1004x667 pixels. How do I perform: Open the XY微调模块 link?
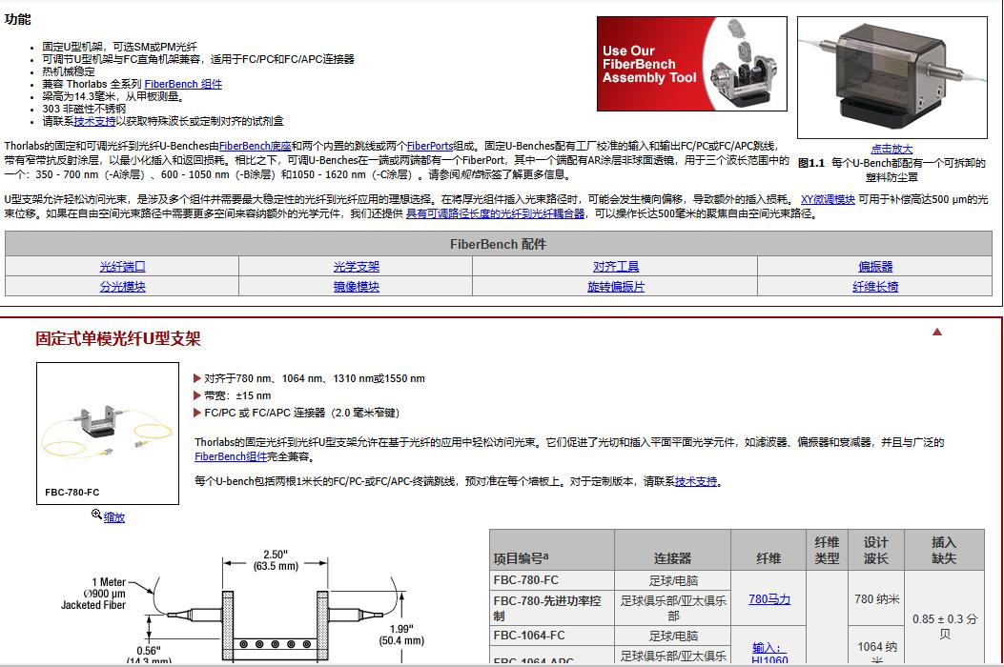pos(828,199)
